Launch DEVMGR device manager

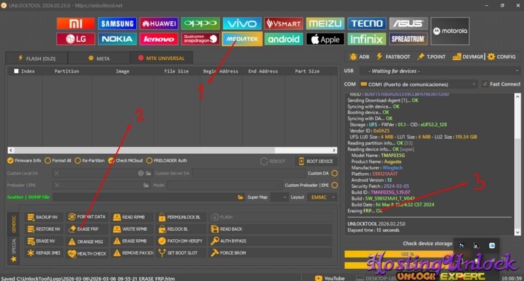click(x=468, y=57)
